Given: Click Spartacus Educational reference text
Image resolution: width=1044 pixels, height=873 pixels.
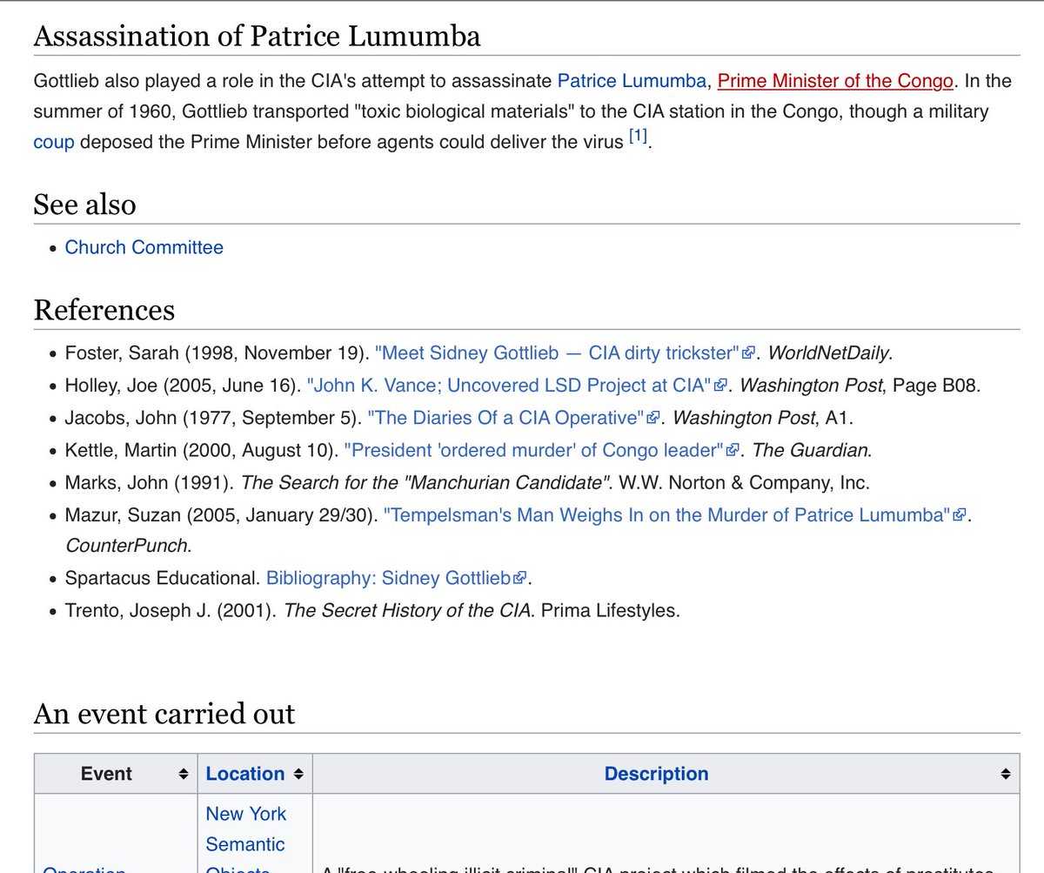Looking at the screenshot, I should (x=160, y=578).
